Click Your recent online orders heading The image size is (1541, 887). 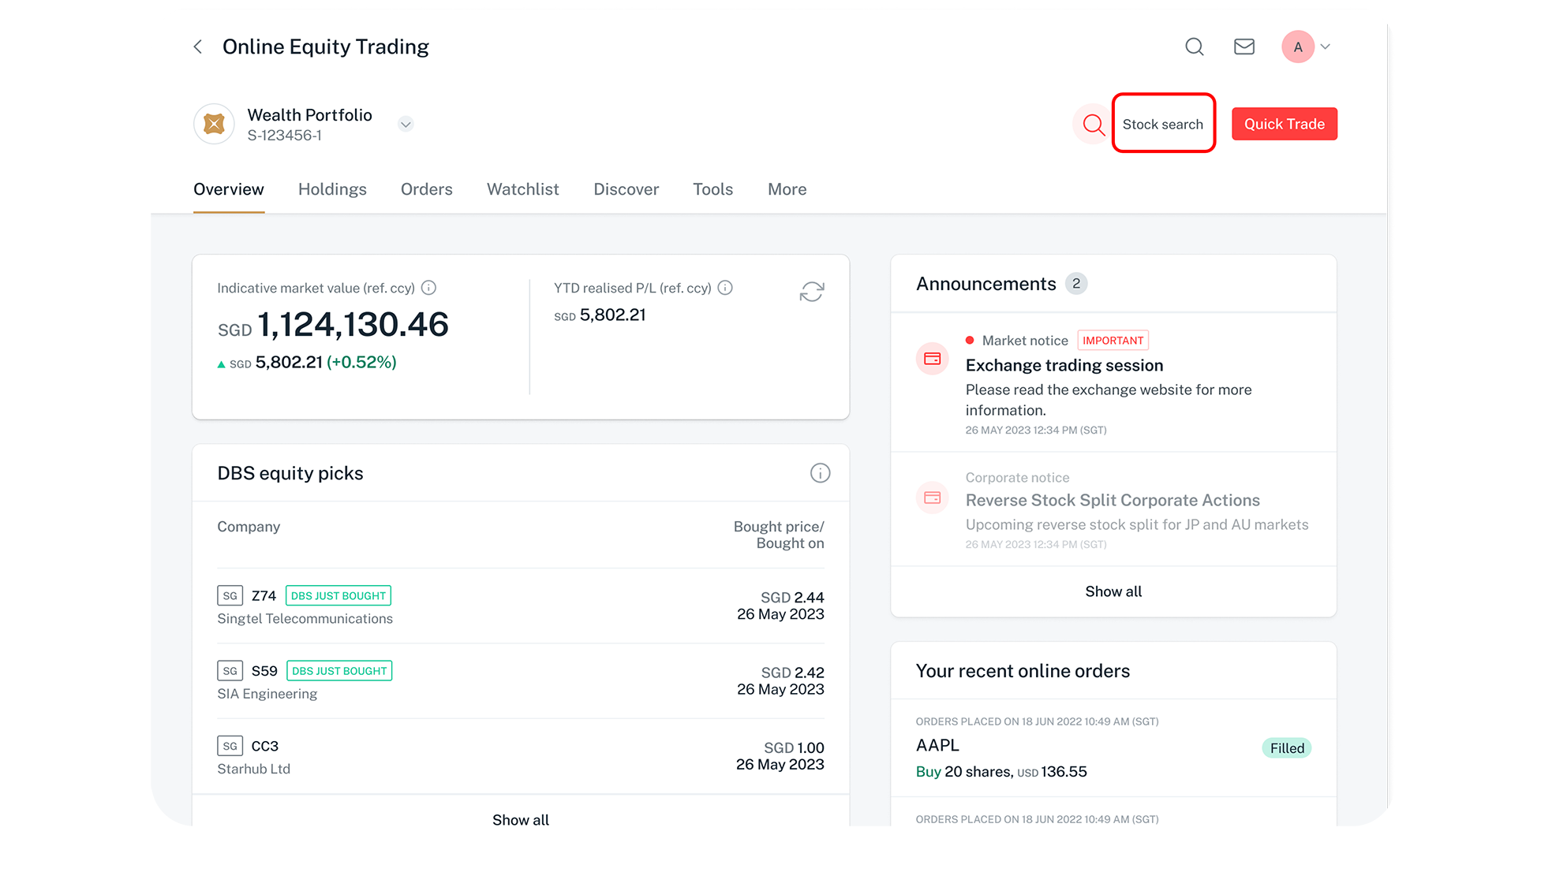pos(1023,671)
